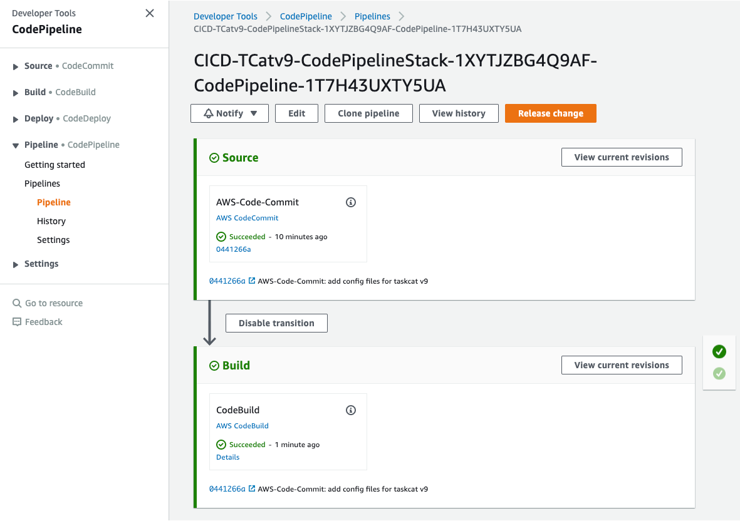Image resolution: width=740 pixels, height=521 pixels.
Task: Click the Feedback speech bubble icon
Action: coord(17,322)
